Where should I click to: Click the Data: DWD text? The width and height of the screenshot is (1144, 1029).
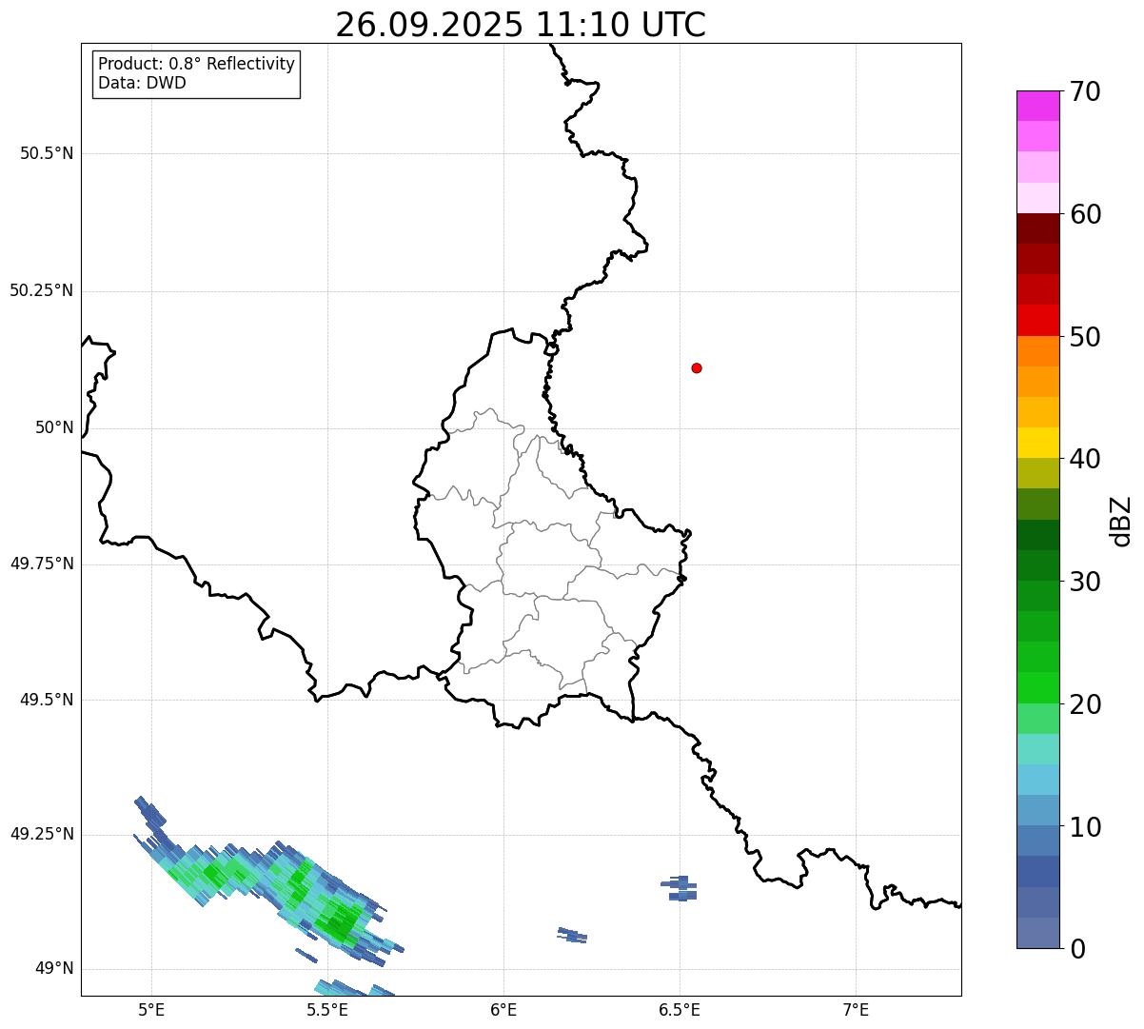tap(142, 83)
